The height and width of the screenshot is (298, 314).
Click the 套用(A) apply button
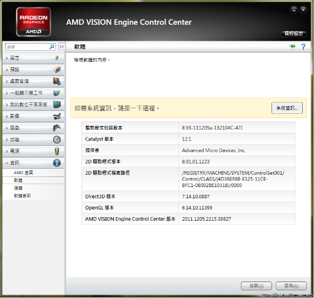pos(291,286)
